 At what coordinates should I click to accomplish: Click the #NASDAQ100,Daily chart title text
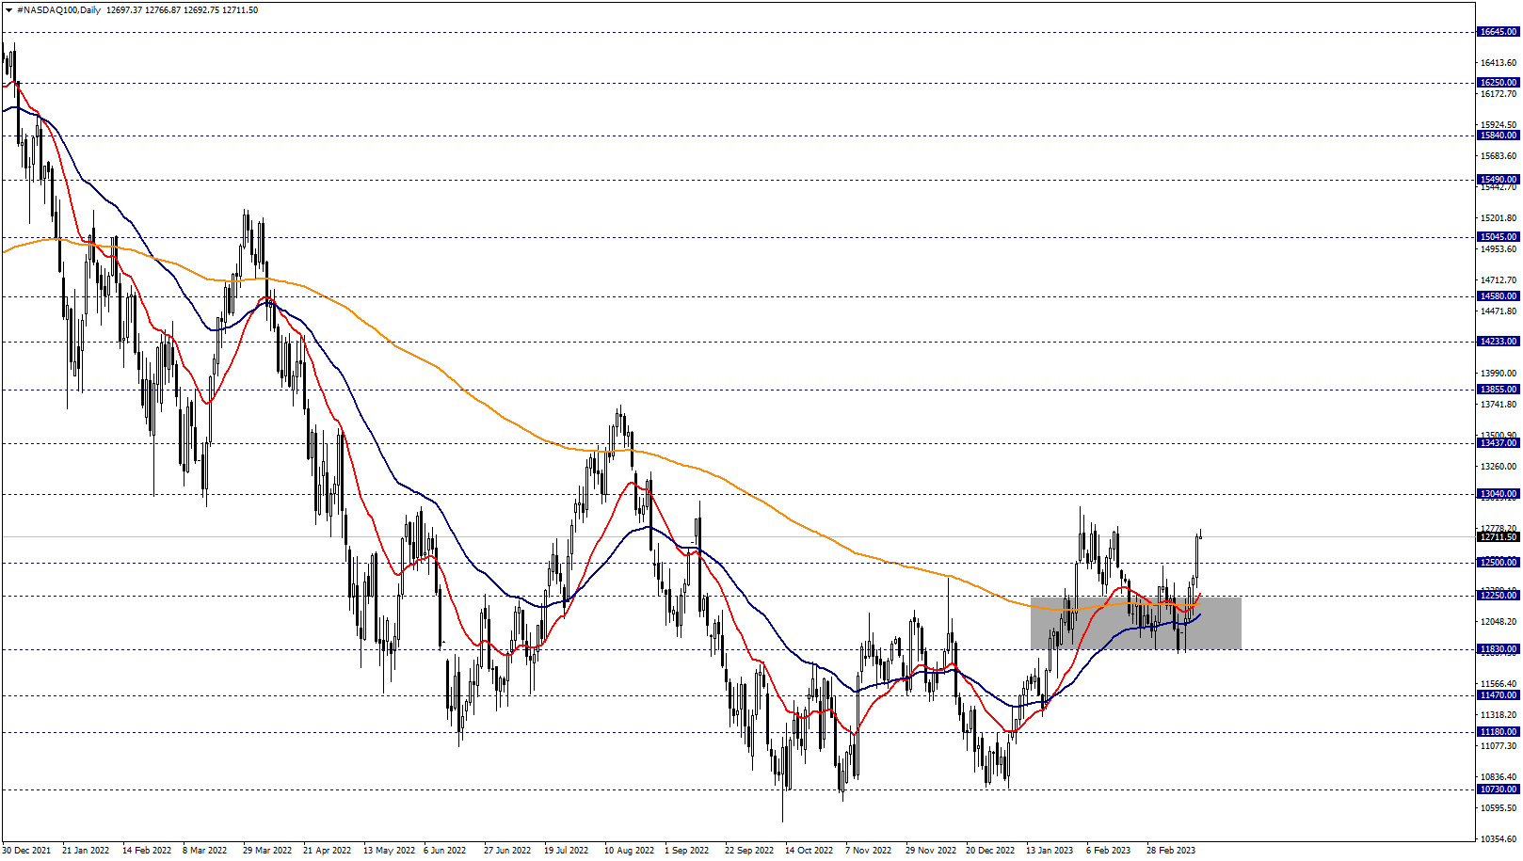(59, 10)
